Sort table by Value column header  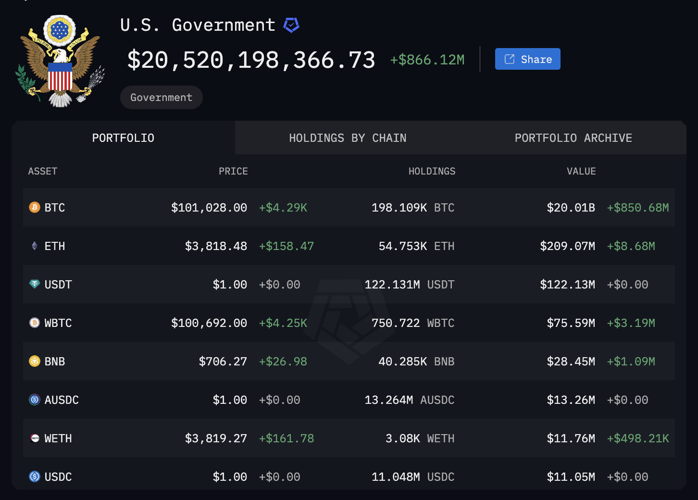click(581, 171)
